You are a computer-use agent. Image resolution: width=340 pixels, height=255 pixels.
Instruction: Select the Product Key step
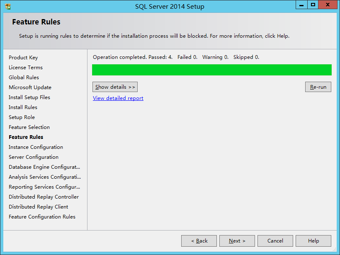tap(23, 58)
